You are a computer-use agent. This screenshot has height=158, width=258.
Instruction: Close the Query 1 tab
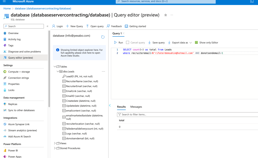[x=123, y=33]
